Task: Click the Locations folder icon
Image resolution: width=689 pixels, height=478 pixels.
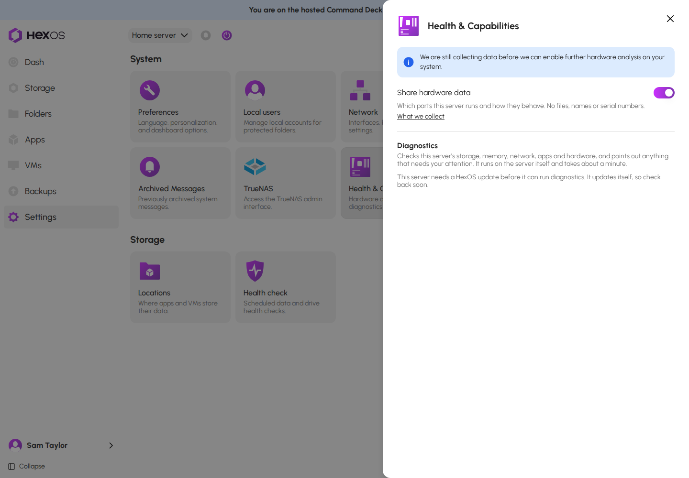Action: pyautogui.click(x=150, y=271)
